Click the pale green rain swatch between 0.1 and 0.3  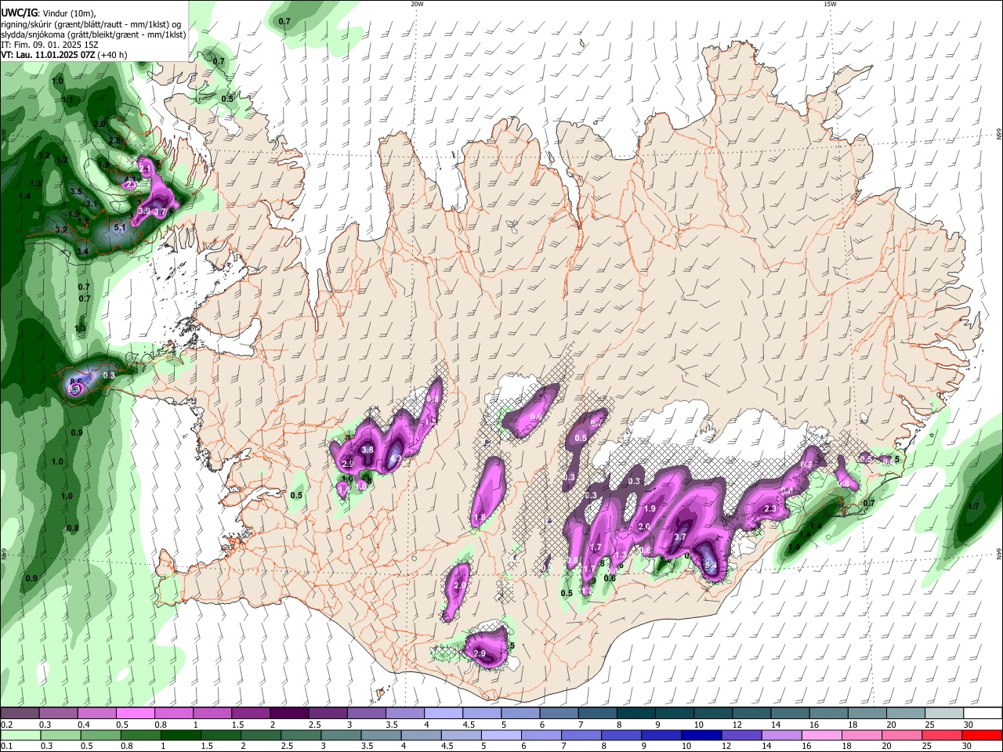[x=20, y=736]
